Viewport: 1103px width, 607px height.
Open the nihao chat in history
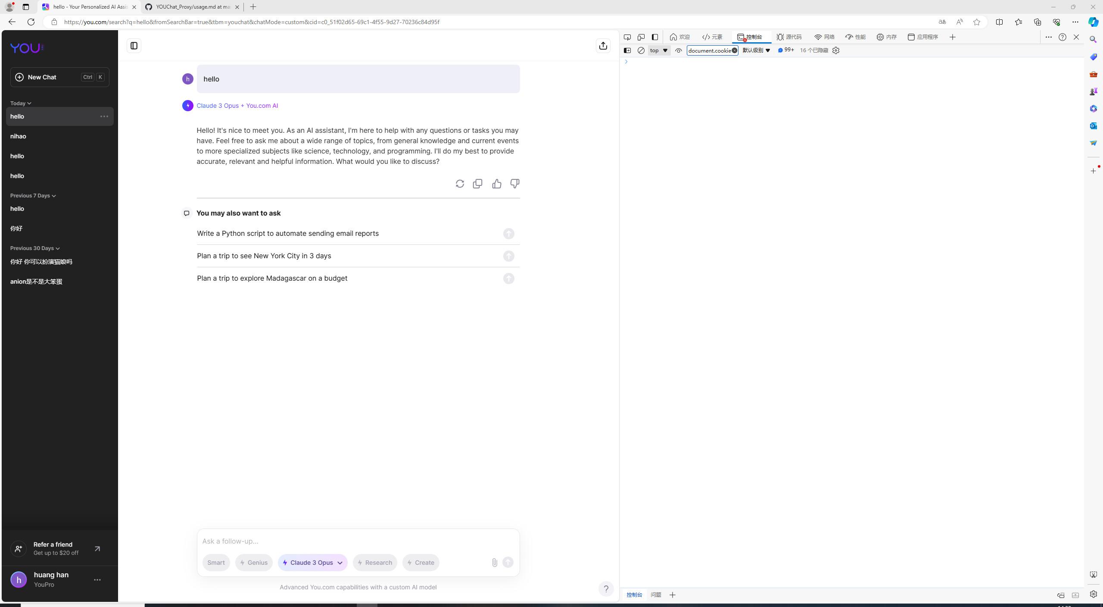(x=18, y=136)
